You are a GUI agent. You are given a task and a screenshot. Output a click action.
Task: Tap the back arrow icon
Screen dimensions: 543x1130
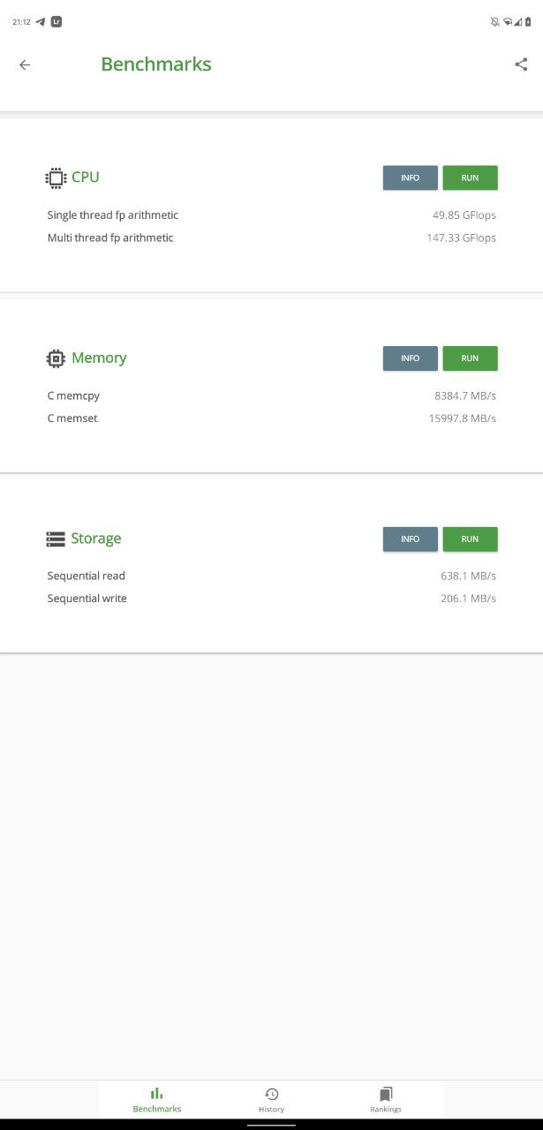(x=25, y=64)
